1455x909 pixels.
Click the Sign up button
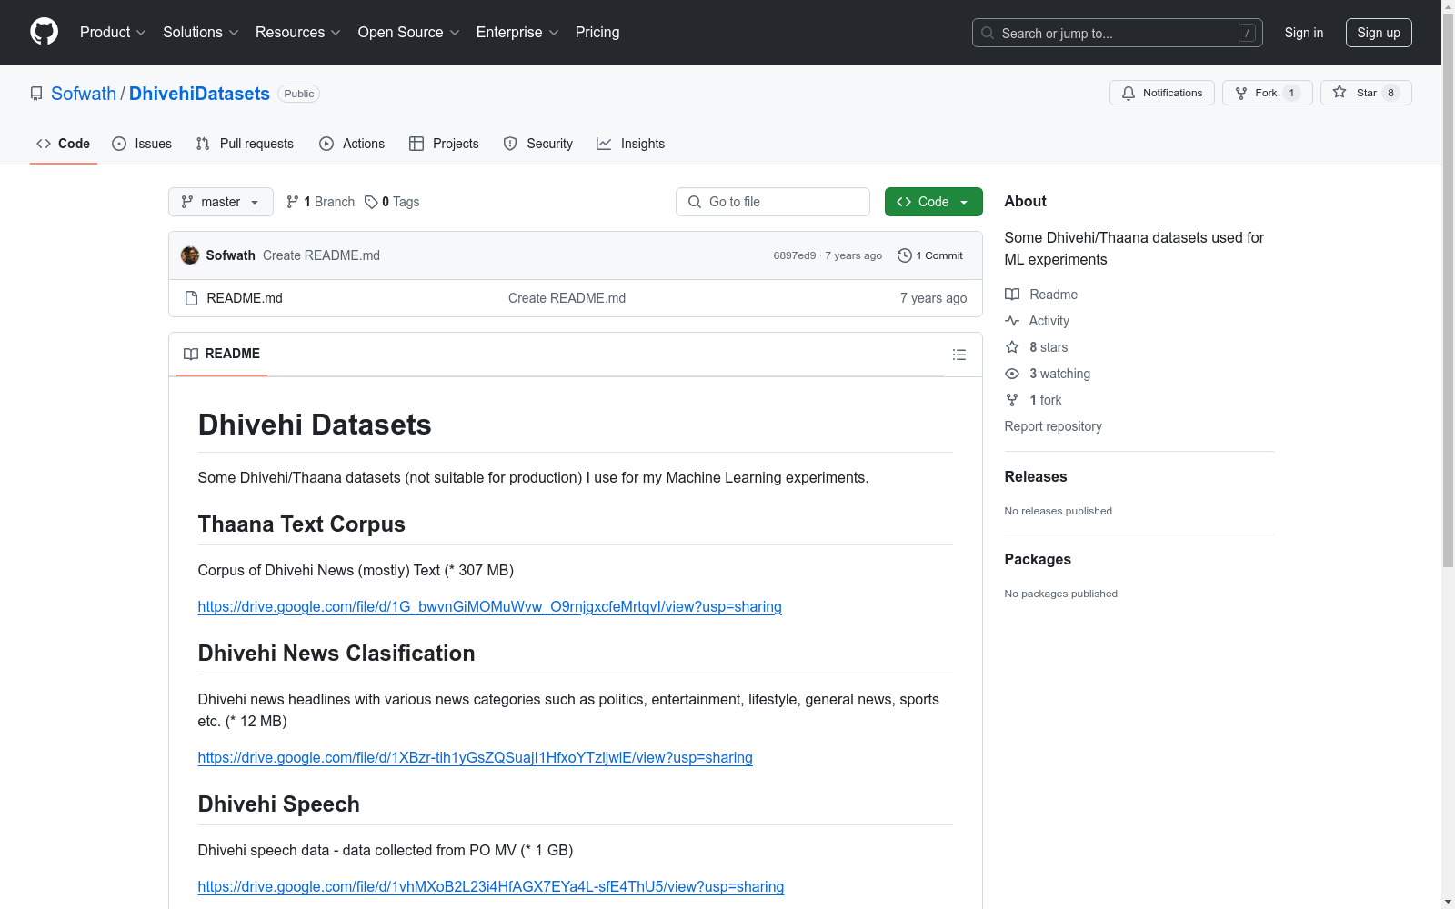(1379, 33)
